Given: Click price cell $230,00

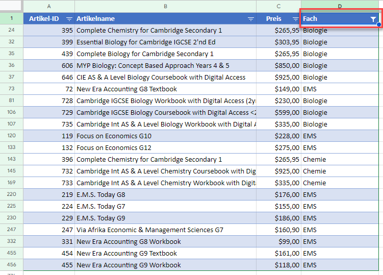Looking at the screenshot, I should pos(278,101).
